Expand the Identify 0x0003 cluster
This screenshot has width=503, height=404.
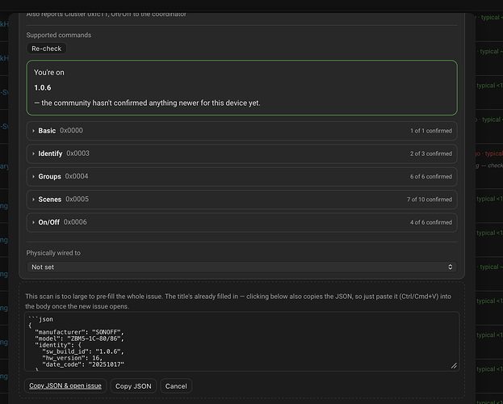[x=241, y=154]
